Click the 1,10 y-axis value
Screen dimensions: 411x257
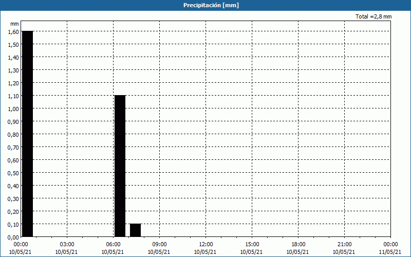point(13,96)
